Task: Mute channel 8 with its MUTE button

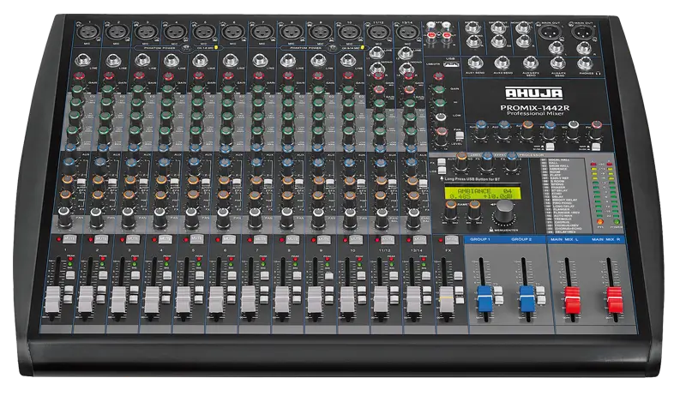Action: coord(292,239)
